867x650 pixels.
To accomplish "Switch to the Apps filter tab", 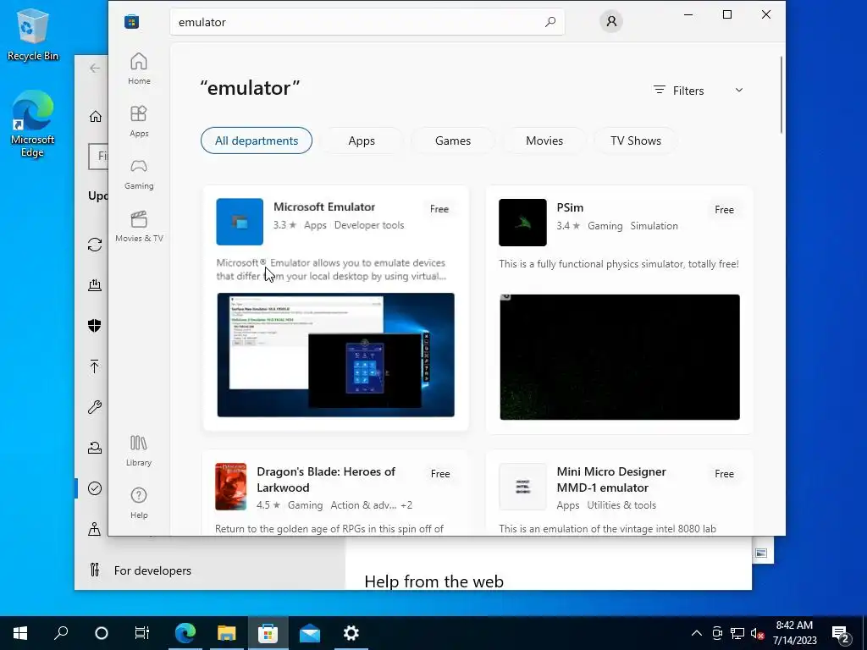I will click(362, 140).
